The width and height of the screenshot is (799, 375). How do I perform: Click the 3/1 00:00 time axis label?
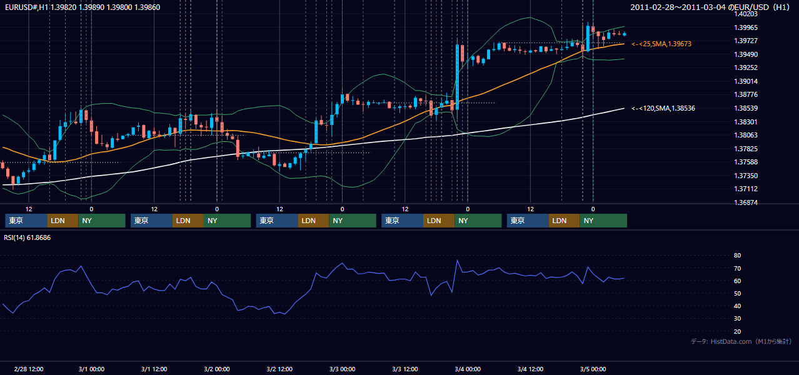pyautogui.click(x=91, y=369)
